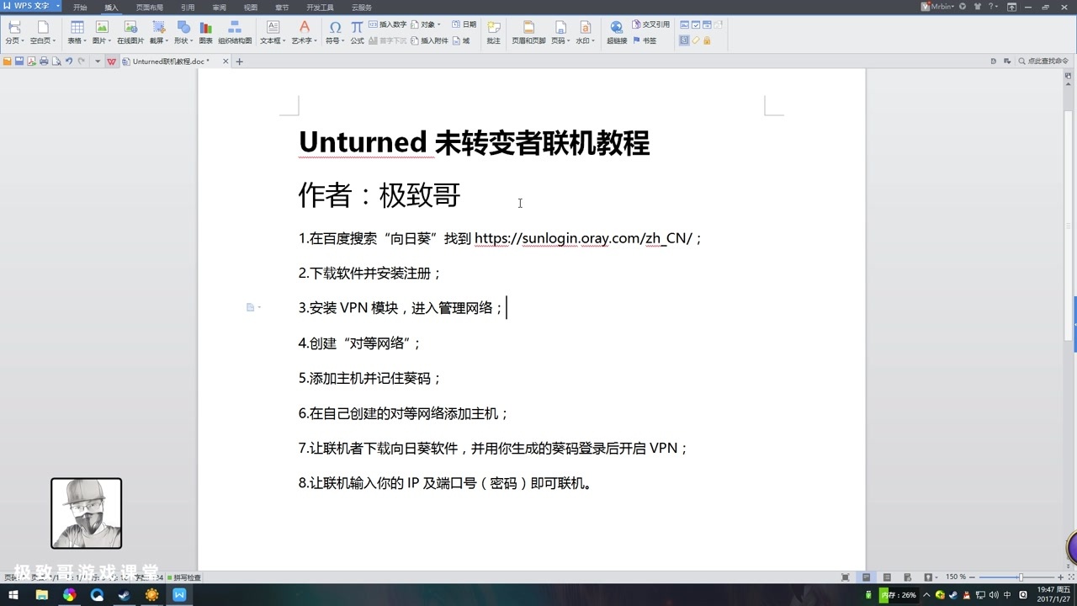1077x606 pixels.
Task: Open the 开发工具 ribbon tab
Action: (x=320, y=8)
